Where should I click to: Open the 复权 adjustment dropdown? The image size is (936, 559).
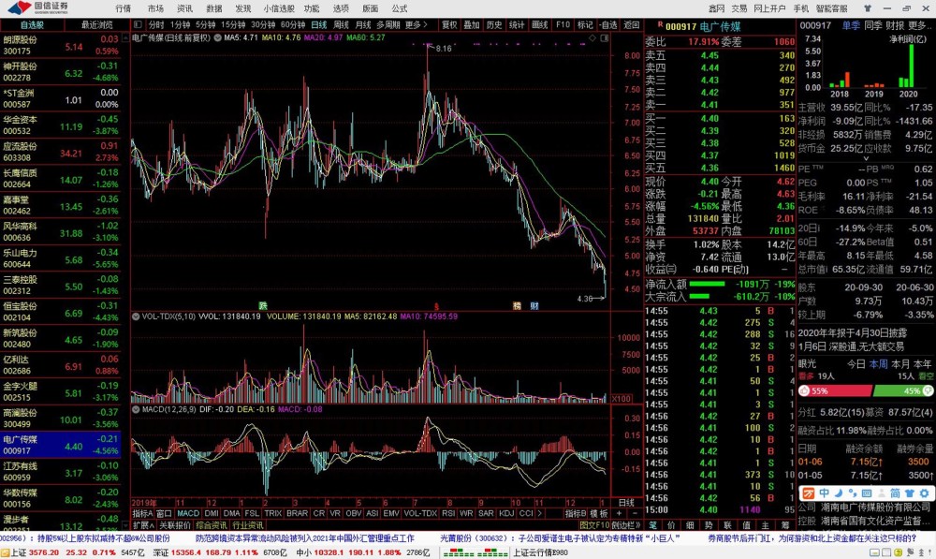tap(449, 24)
